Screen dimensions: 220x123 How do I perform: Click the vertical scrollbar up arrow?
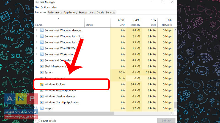click(x=175, y=30)
